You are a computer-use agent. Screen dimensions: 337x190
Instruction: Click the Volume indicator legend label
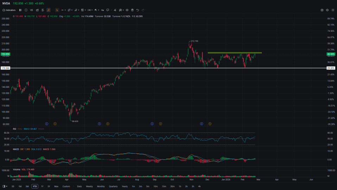(x=17, y=169)
